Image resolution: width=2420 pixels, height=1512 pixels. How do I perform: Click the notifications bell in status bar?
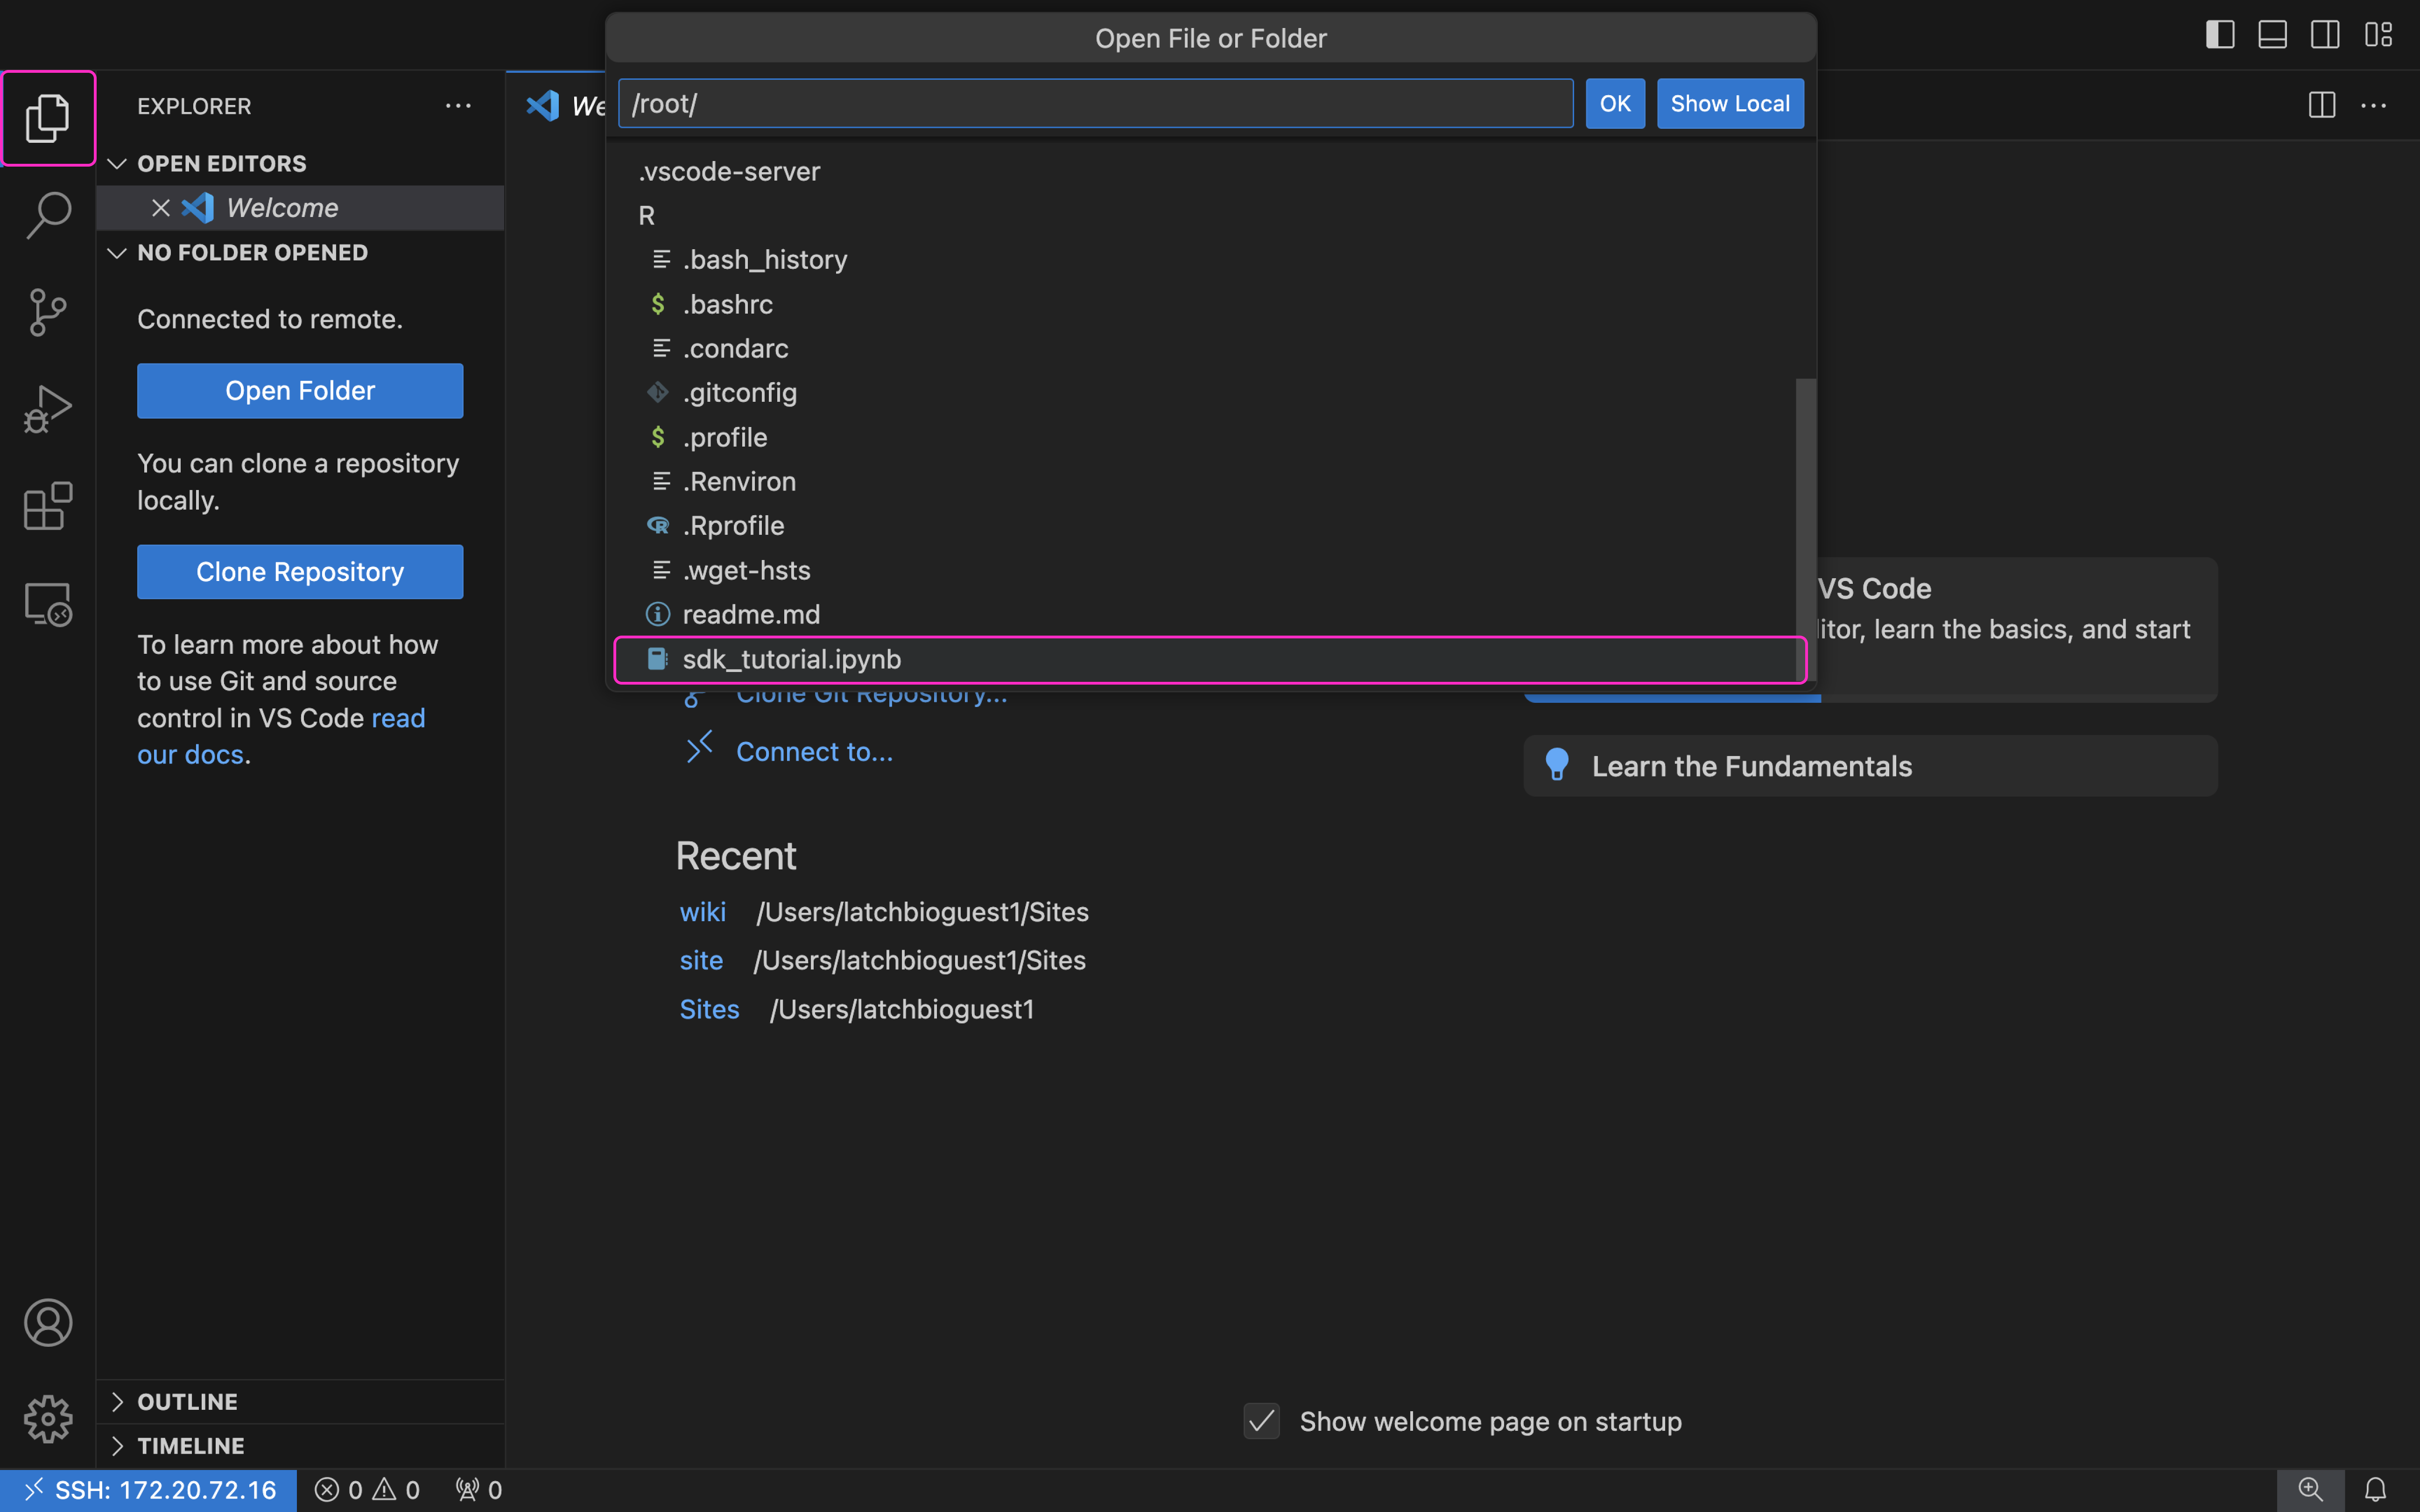click(2375, 1490)
